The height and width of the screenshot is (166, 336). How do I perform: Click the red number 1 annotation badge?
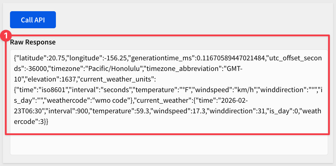[x=6, y=36]
